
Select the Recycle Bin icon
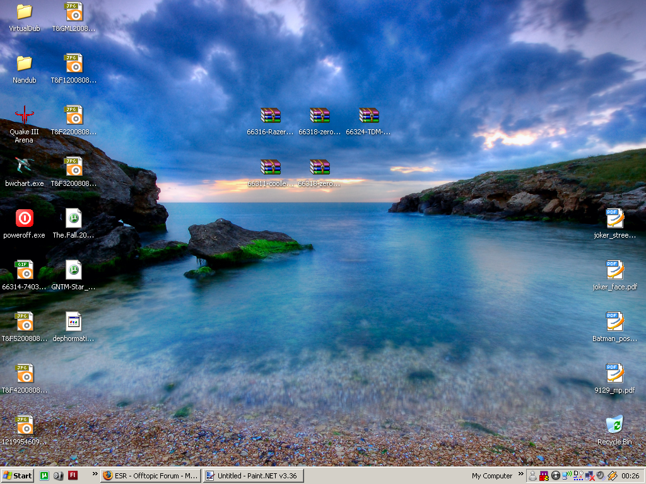click(x=614, y=425)
